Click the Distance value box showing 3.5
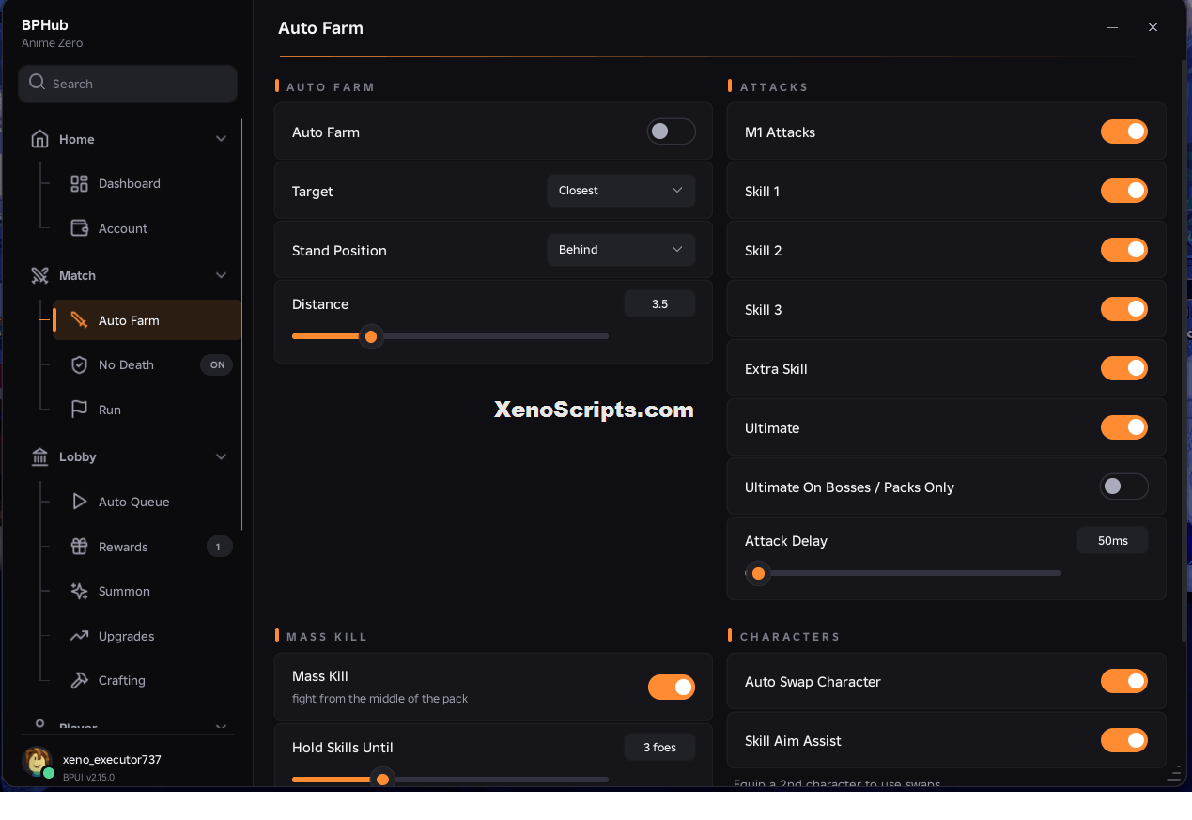Image resolution: width=1192 pixels, height=820 pixels. pos(659,303)
